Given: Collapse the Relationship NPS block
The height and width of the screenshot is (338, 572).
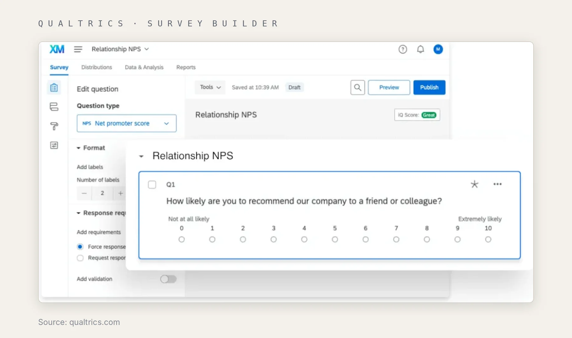Looking at the screenshot, I should 141,156.
